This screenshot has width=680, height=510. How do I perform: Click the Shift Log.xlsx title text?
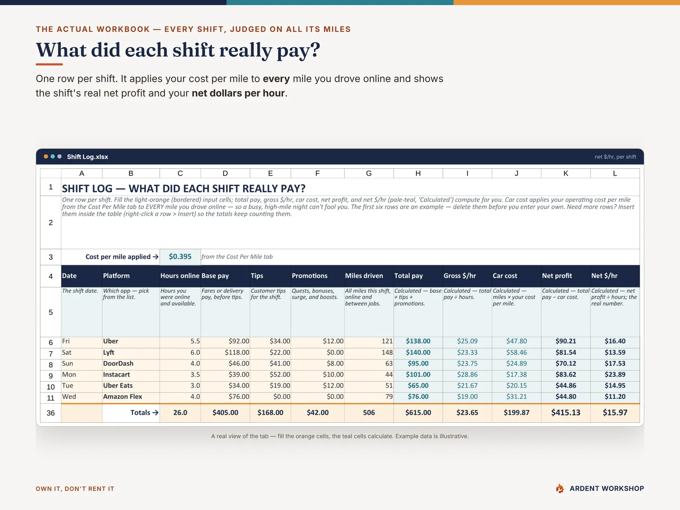pyautogui.click(x=88, y=157)
